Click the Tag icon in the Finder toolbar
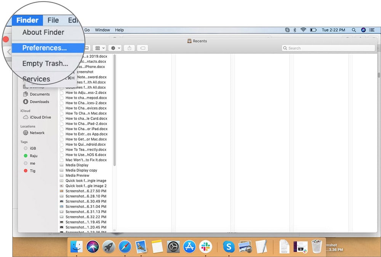Screen dimensions: 381x257 pos(143,48)
